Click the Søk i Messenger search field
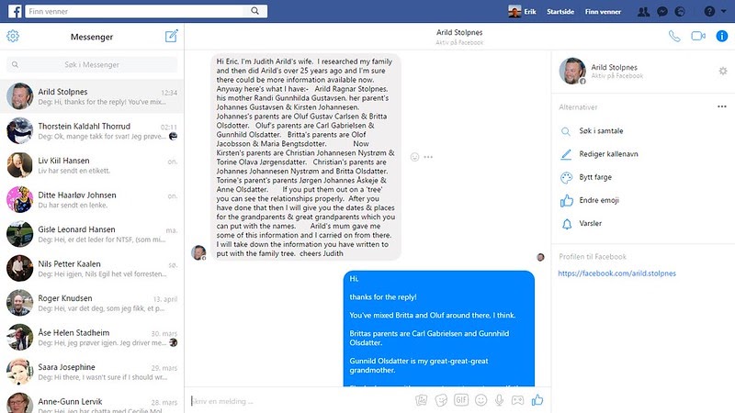735x413 pixels. click(92, 64)
